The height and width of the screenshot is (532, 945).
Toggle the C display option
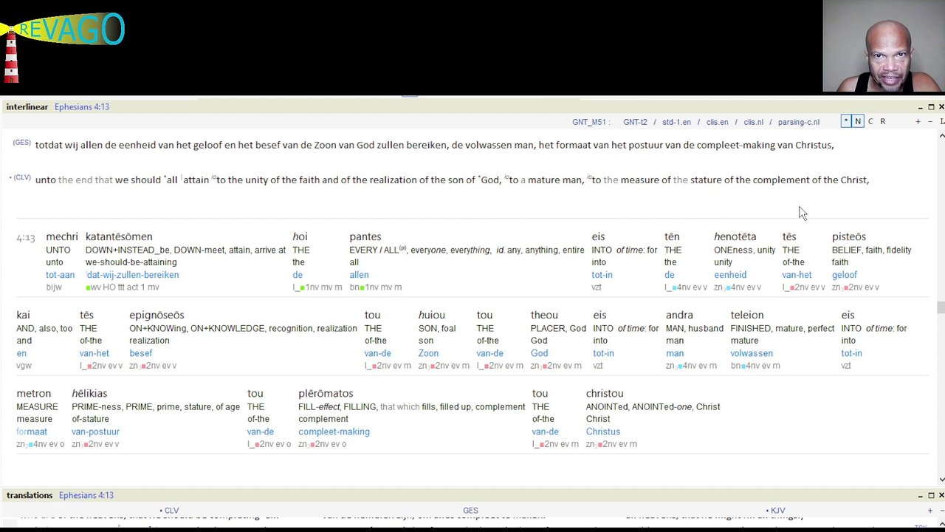pyautogui.click(x=870, y=121)
